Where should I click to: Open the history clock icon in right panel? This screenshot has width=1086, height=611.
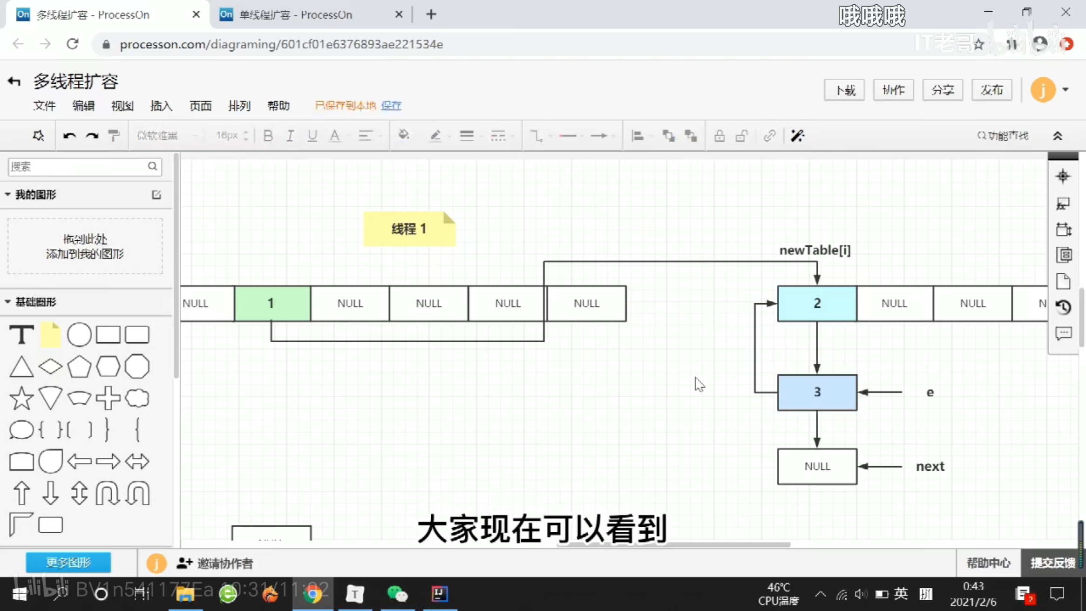[x=1063, y=307]
